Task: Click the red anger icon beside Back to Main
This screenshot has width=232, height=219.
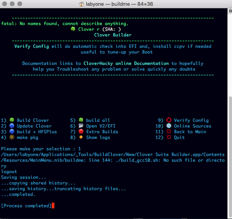Action: point(169,131)
